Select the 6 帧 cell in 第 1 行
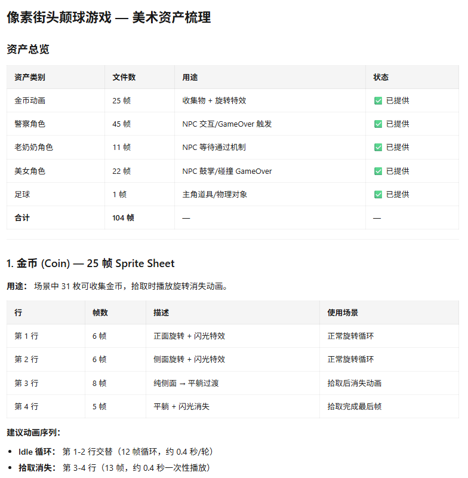This screenshot has width=468, height=478. 115,336
